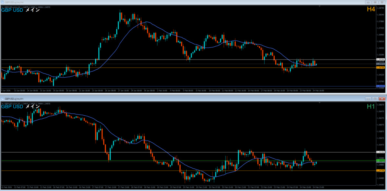The width and height of the screenshot is (387, 191).
Task: Minimize the H1 chart window
Action: click(368, 99)
